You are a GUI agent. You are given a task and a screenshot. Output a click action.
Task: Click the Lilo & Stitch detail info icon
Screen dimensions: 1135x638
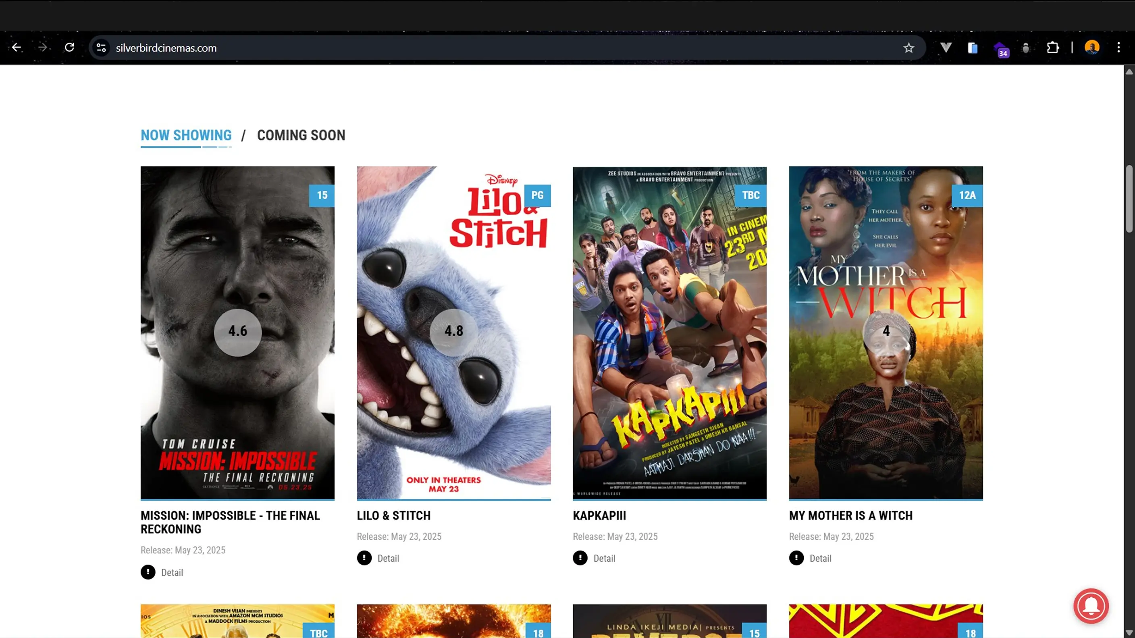(x=364, y=558)
